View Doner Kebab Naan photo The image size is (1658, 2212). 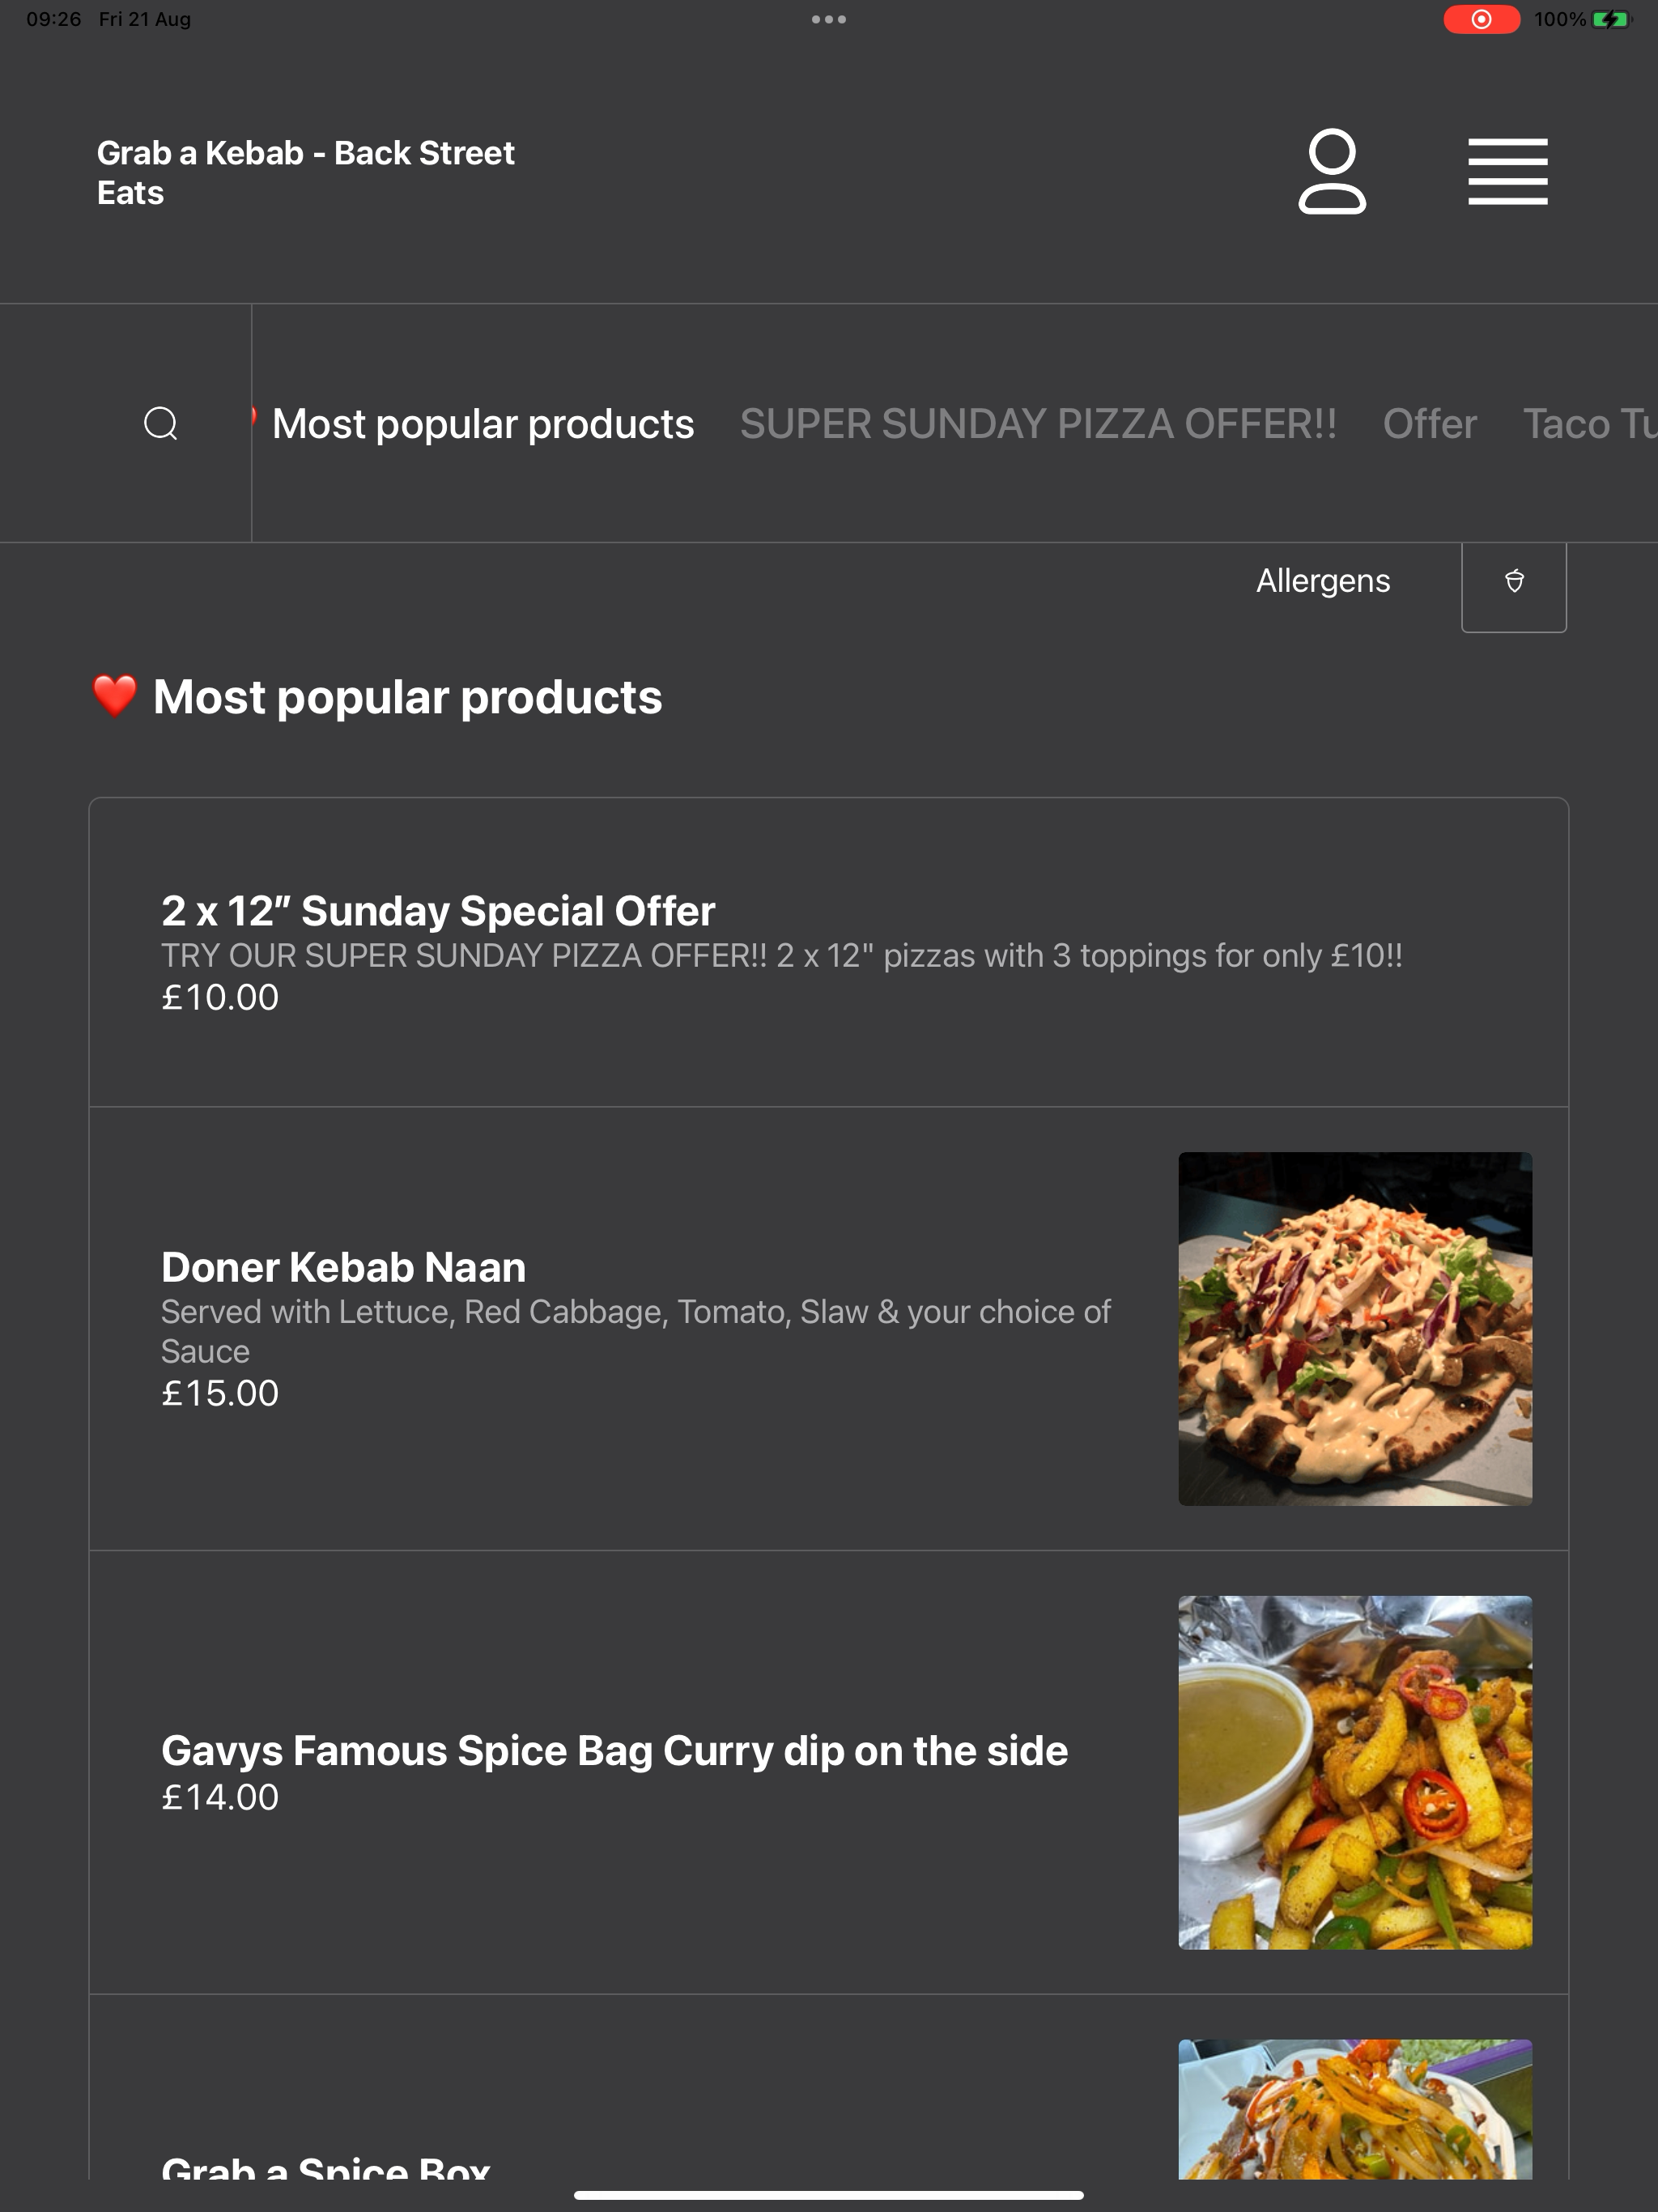tap(1354, 1328)
